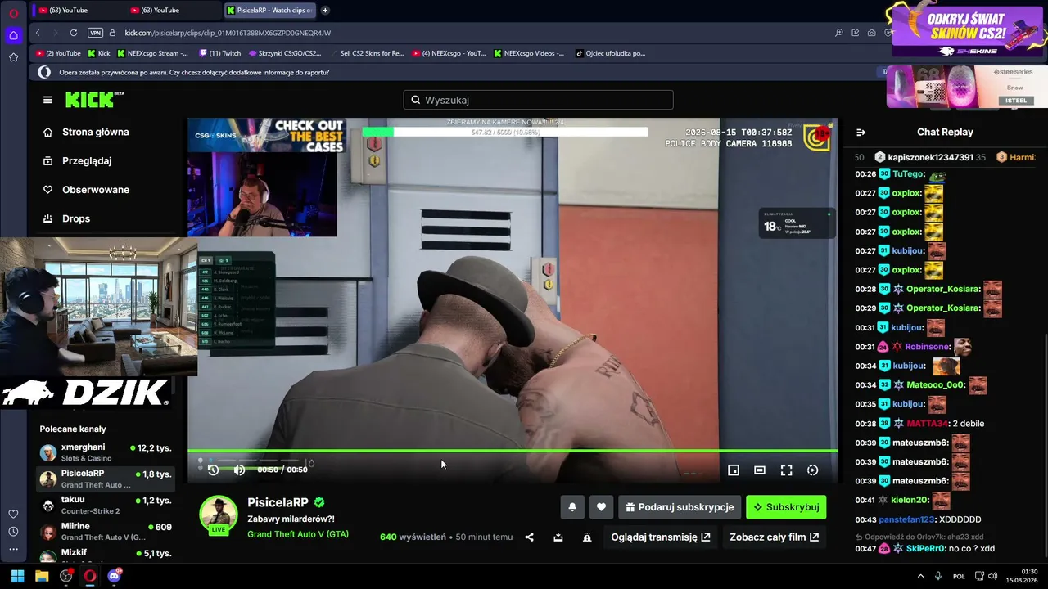1048x589 pixels.
Task: Enter fullscreen video mode
Action: click(x=786, y=470)
